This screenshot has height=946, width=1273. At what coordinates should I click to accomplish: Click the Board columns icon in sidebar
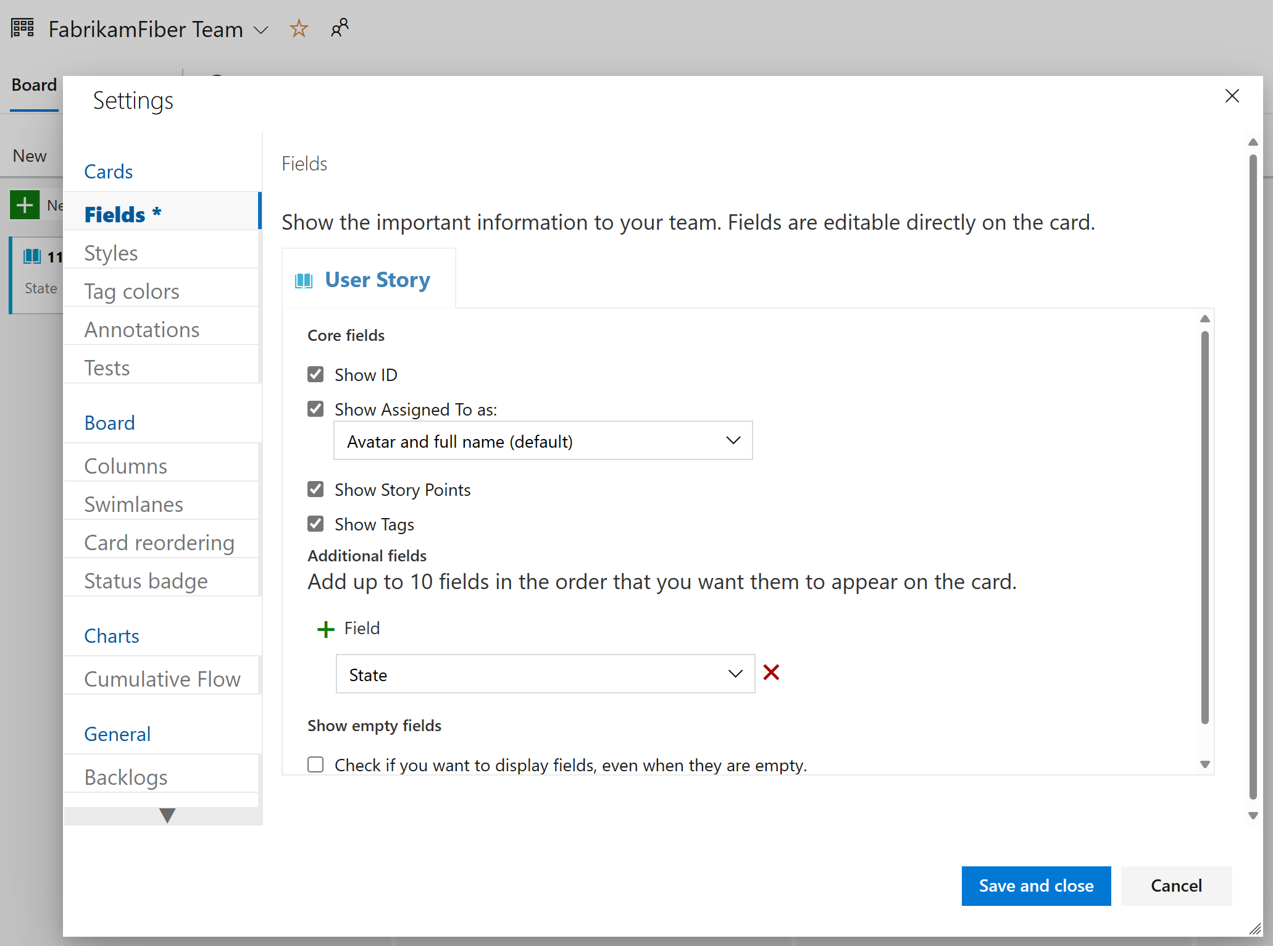point(127,465)
